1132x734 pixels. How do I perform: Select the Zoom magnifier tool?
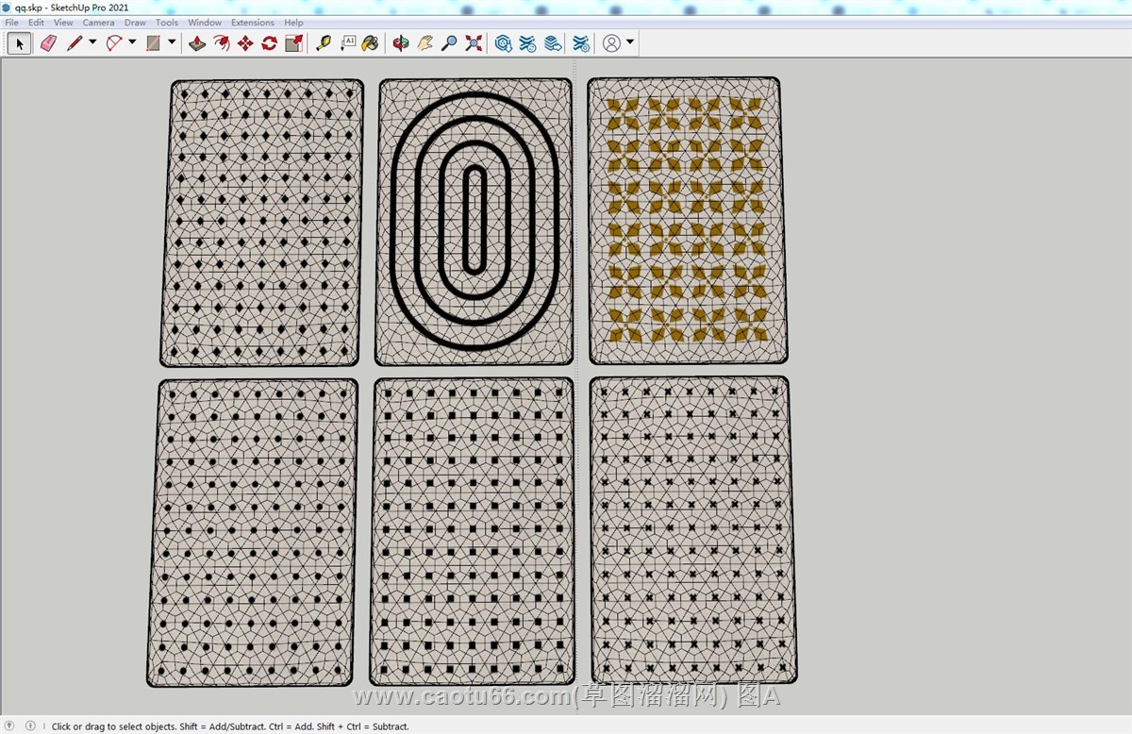click(x=450, y=43)
